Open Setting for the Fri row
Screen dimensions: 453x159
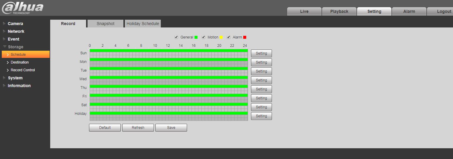tap(261, 98)
